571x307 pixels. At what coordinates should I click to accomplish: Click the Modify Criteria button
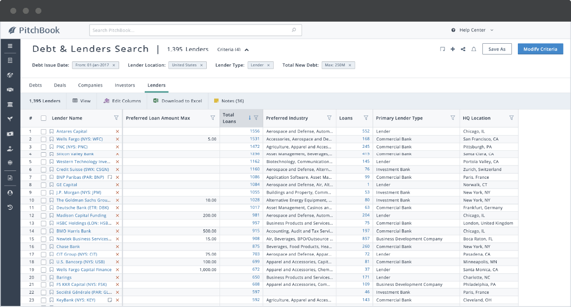tap(540, 49)
